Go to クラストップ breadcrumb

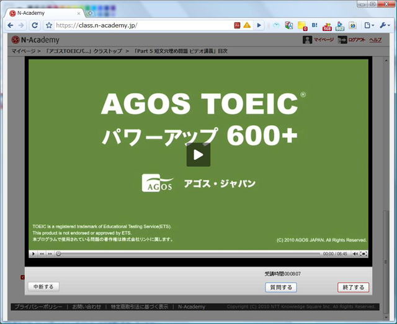[x=84, y=51]
